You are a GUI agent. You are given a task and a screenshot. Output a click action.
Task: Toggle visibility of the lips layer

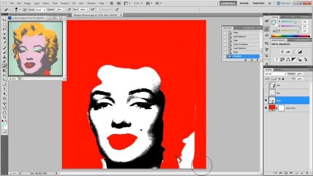pyautogui.click(x=266, y=93)
